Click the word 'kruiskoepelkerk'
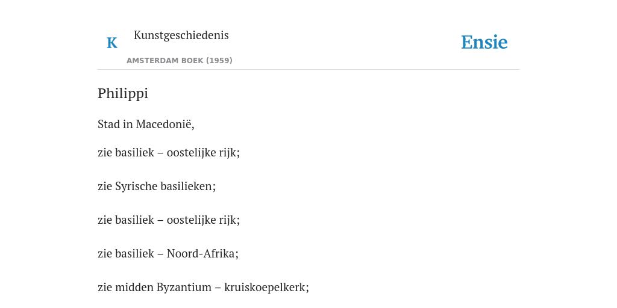The image size is (617, 308). point(266,288)
